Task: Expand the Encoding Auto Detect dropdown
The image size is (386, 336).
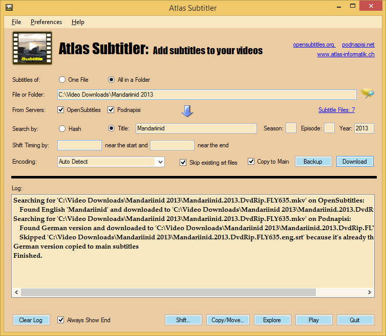Action: click(x=160, y=162)
